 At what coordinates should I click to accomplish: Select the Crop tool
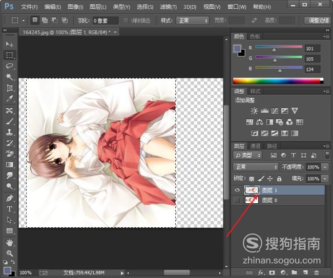pyautogui.click(x=9, y=88)
